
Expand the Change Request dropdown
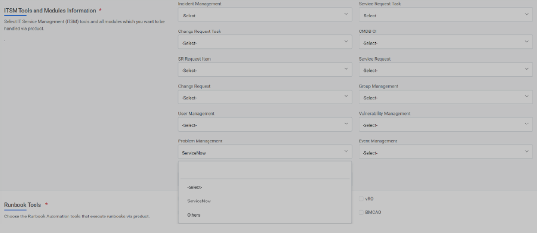(x=264, y=98)
